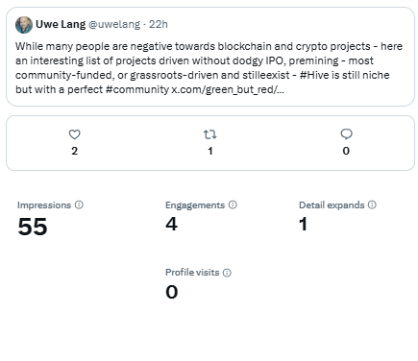Click the Engagements value 4
This screenshot has height=361, width=418.
172,224
